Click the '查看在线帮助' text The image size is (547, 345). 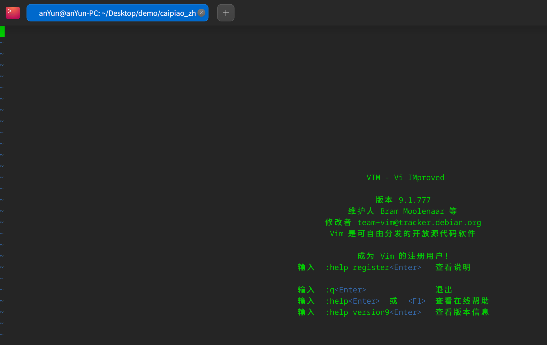pos(462,301)
